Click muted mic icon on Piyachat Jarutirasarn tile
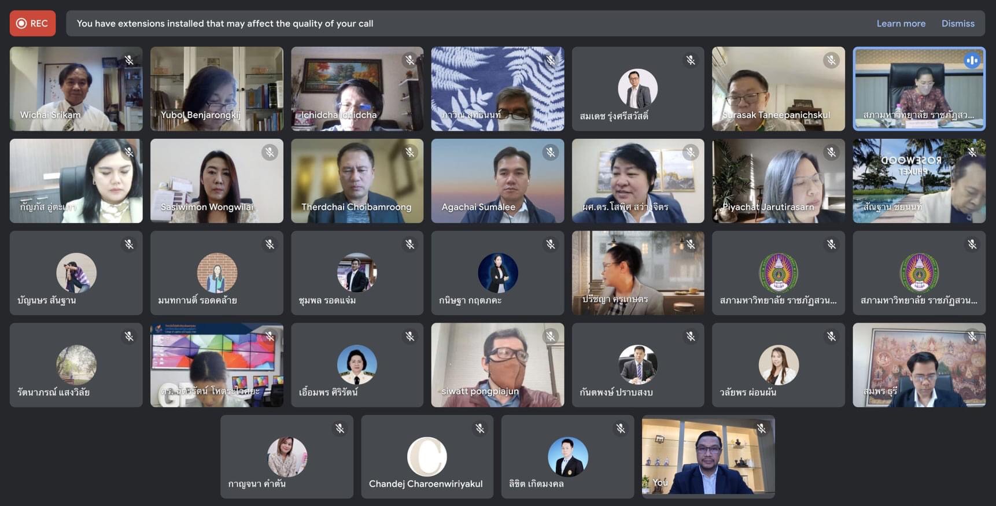This screenshot has height=506, width=996. (x=831, y=152)
